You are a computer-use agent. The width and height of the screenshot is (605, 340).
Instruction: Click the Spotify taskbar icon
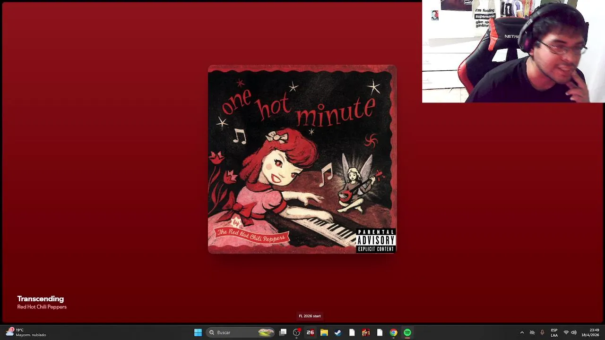(407, 332)
